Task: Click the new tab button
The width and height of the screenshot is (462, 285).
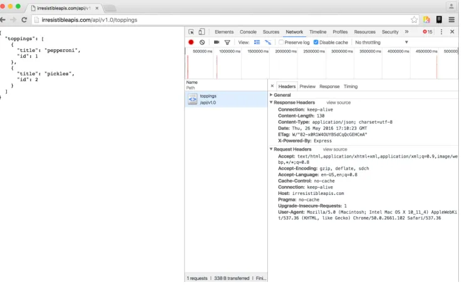Action: click(x=110, y=8)
